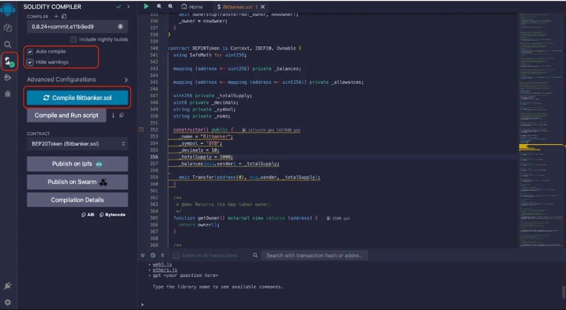566x310 pixels.
Task: Switch to the Home tab
Action: coord(192,6)
